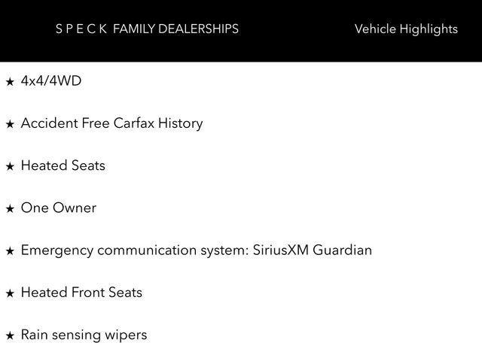Select the star next to Accident Free Carfax History
The image size is (482, 361).
coord(10,124)
